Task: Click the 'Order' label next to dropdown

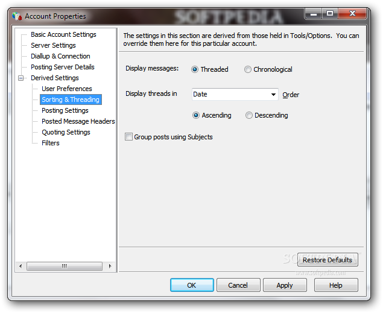Action: 291,95
